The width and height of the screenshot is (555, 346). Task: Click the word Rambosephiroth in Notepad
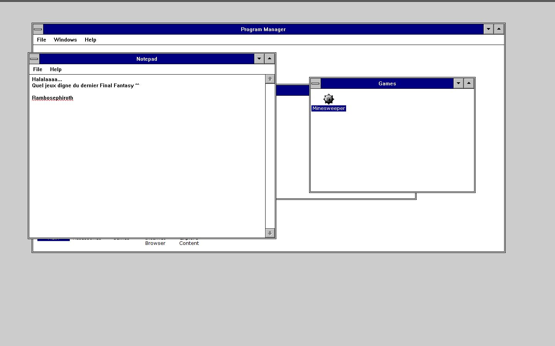click(52, 98)
